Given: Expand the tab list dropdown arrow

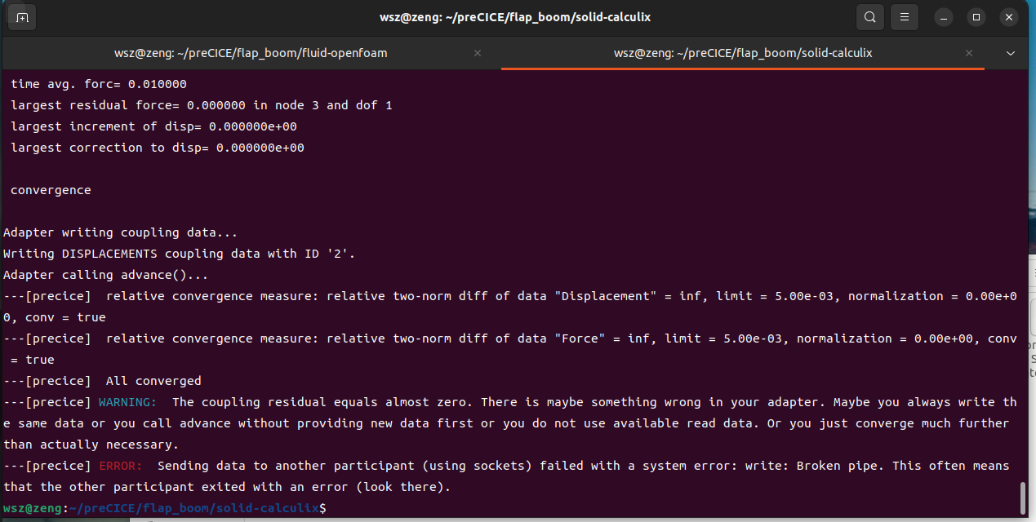Looking at the screenshot, I should pyautogui.click(x=1011, y=53).
